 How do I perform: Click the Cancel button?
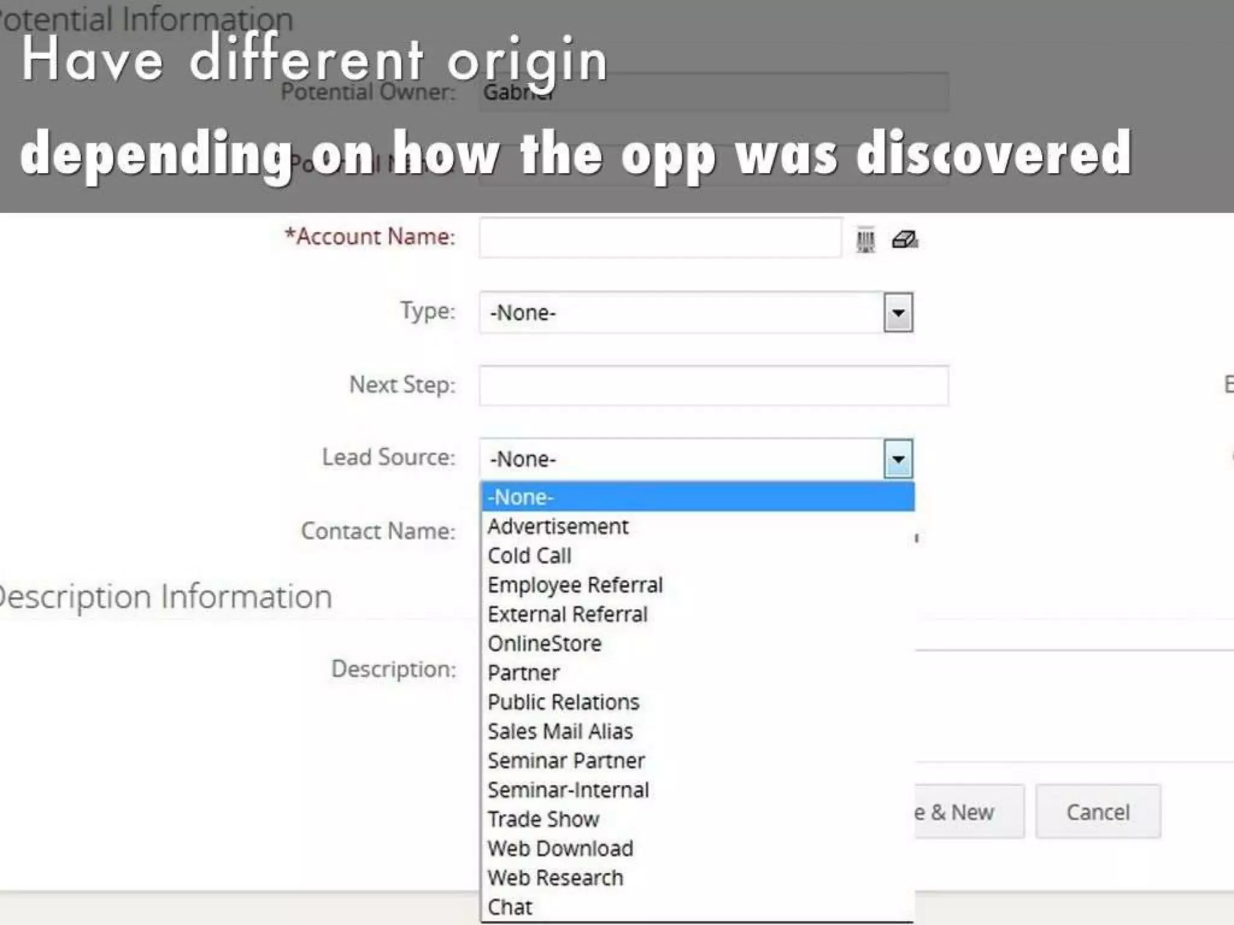1098,812
